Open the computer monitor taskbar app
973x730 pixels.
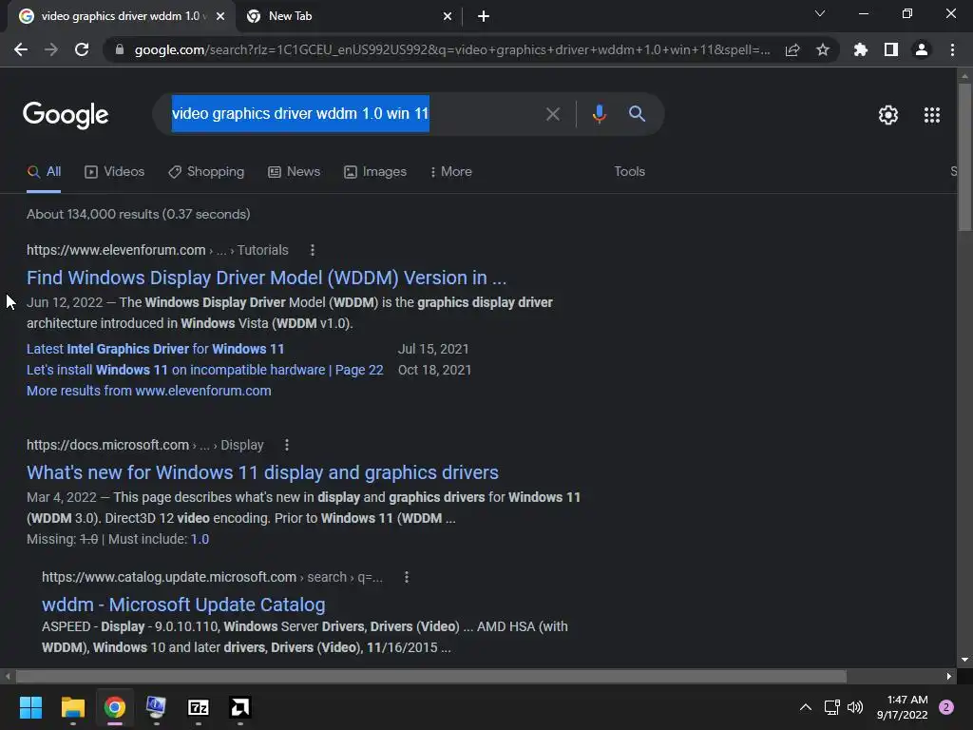[156, 707]
